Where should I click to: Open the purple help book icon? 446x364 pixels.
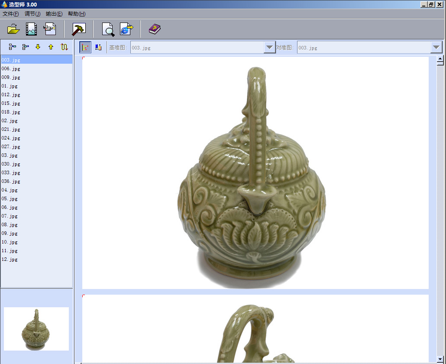point(155,29)
